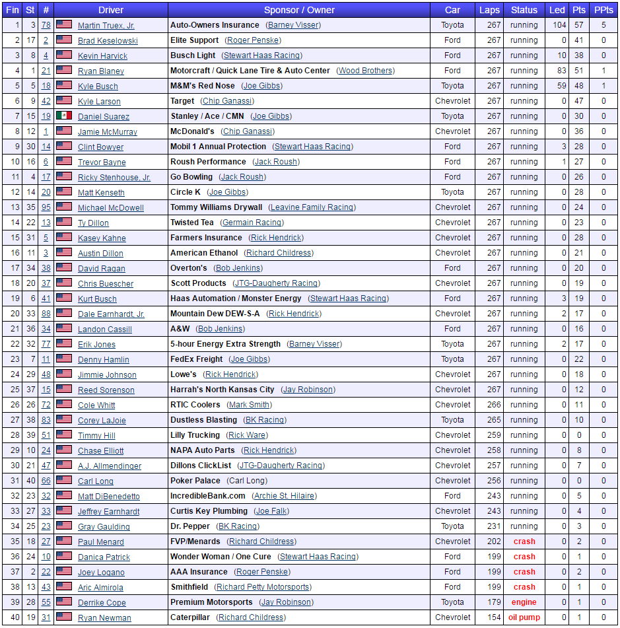The width and height of the screenshot is (620, 628).
Task: Open car number 78 link
Action: click(x=46, y=25)
